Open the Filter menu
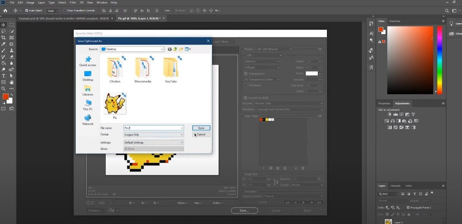This screenshot has width=462, height=224. [73, 2]
